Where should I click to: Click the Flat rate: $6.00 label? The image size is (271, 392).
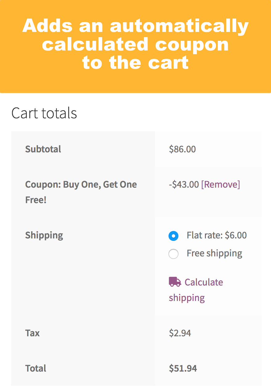tap(217, 235)
